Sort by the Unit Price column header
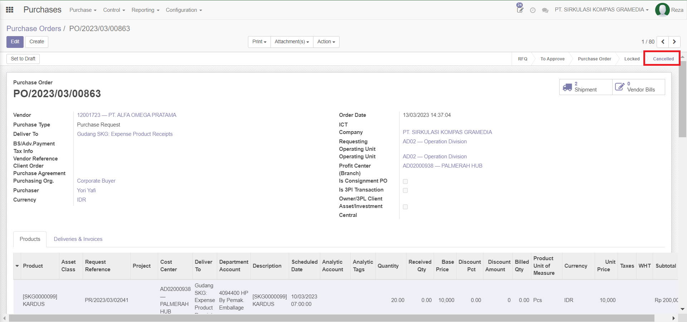The width and height of the screenshot is (687, 322). click(x=606, y=266)
